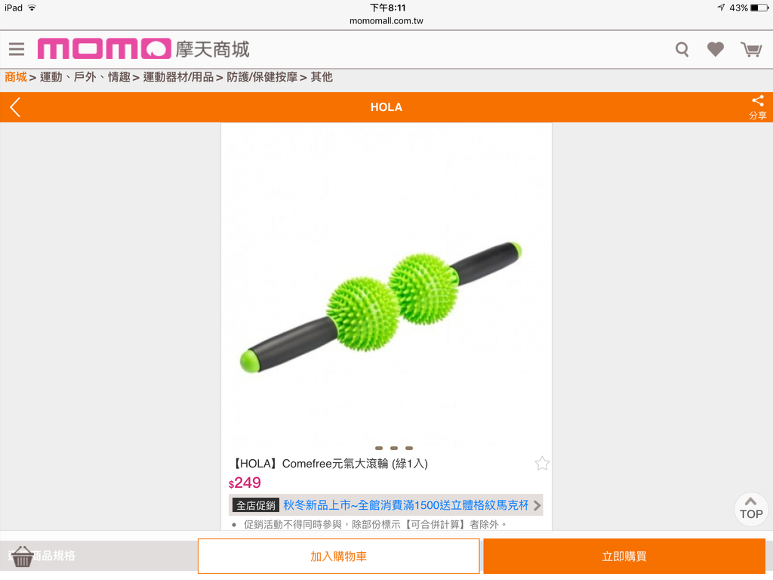Open the momo 摩天商城 logo homepage
Screen dimensions: 773x580
(x=143, y=49)
